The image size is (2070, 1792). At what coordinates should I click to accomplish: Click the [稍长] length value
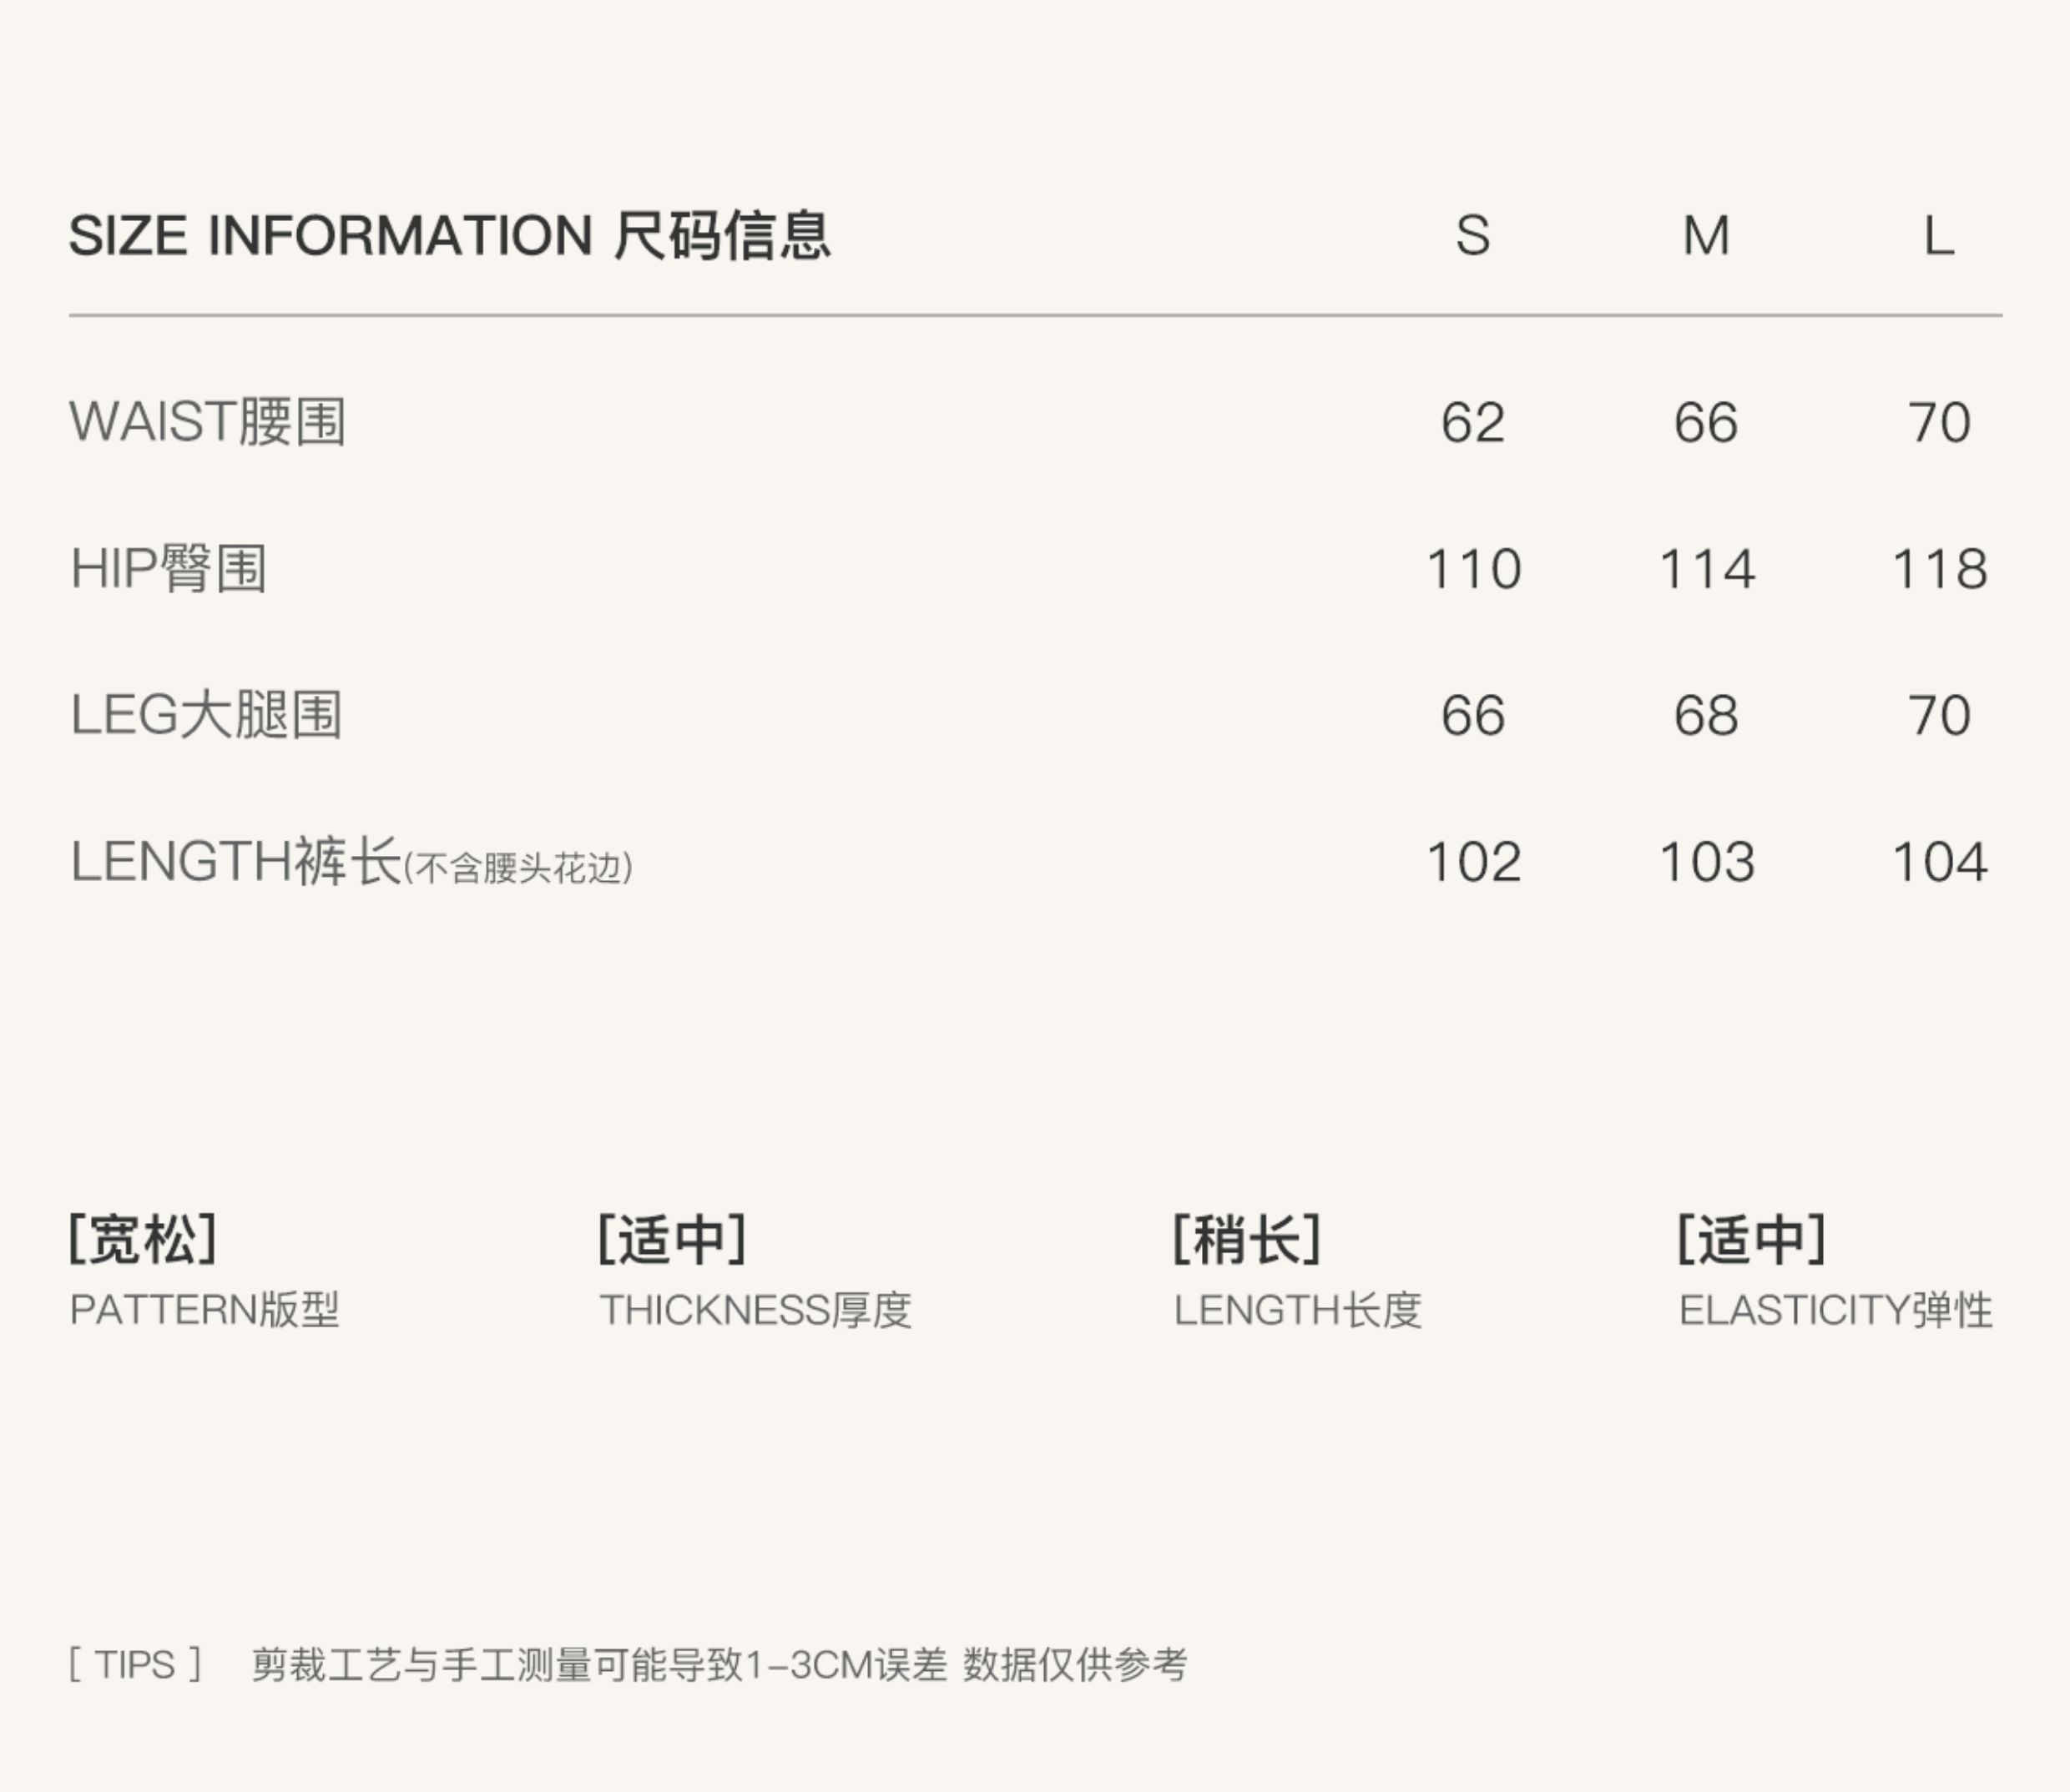(1247, 1239)
